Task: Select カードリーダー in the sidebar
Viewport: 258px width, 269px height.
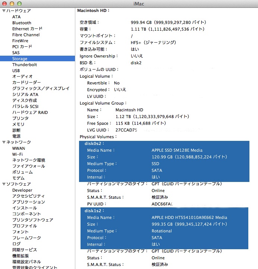Action: click(26, 83)
